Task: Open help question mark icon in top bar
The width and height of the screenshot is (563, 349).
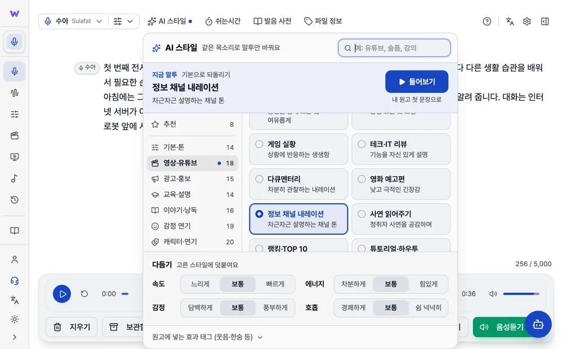Action: coord(487,21)
